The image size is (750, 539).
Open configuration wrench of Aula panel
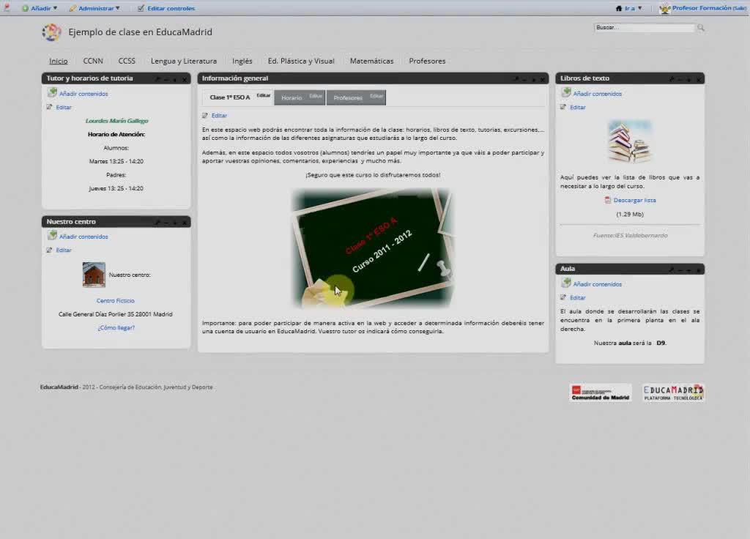coord(672,269)
